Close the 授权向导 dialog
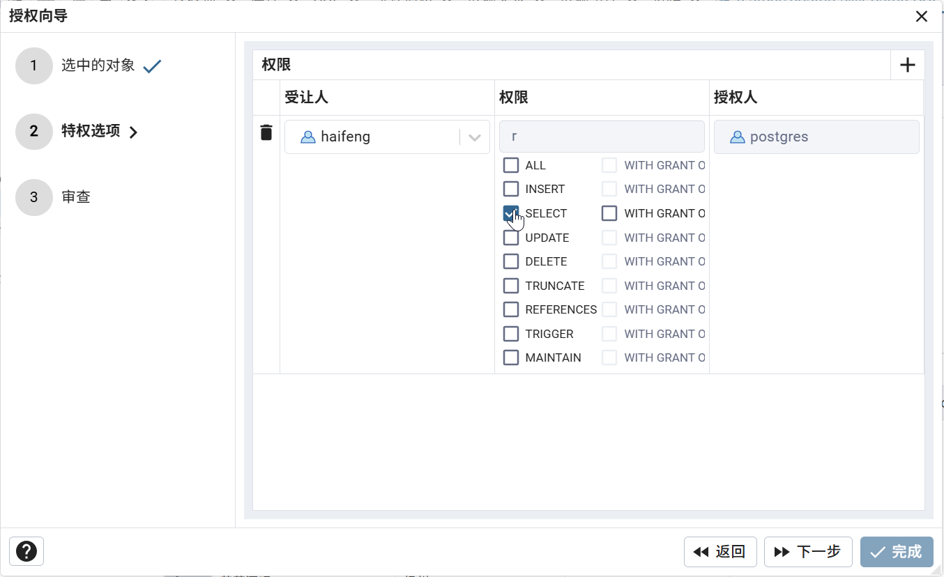Viewport: 944px width, 577px height. click(922, 17)
